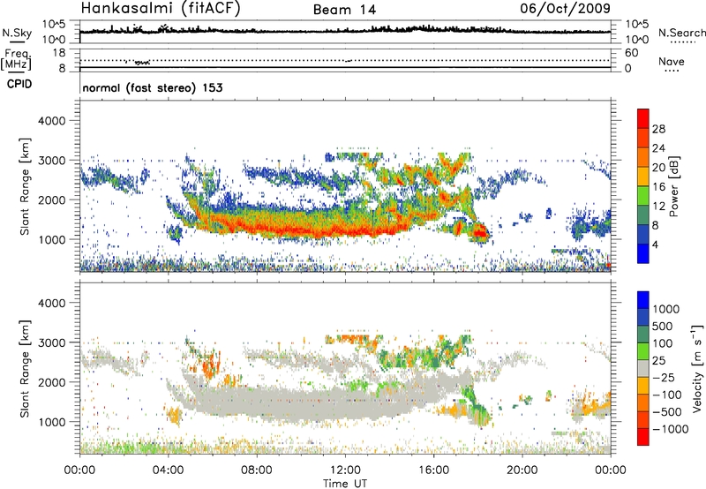Screen dimensions: 706x489
Task: Select the "Power [dB]" colorbar title
Action: tap(673, 186)
